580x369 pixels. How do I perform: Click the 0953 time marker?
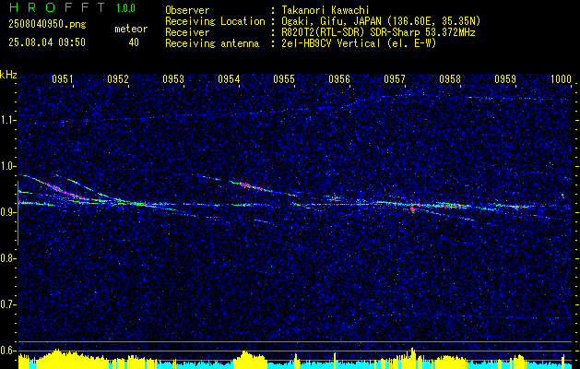(173, 78)
